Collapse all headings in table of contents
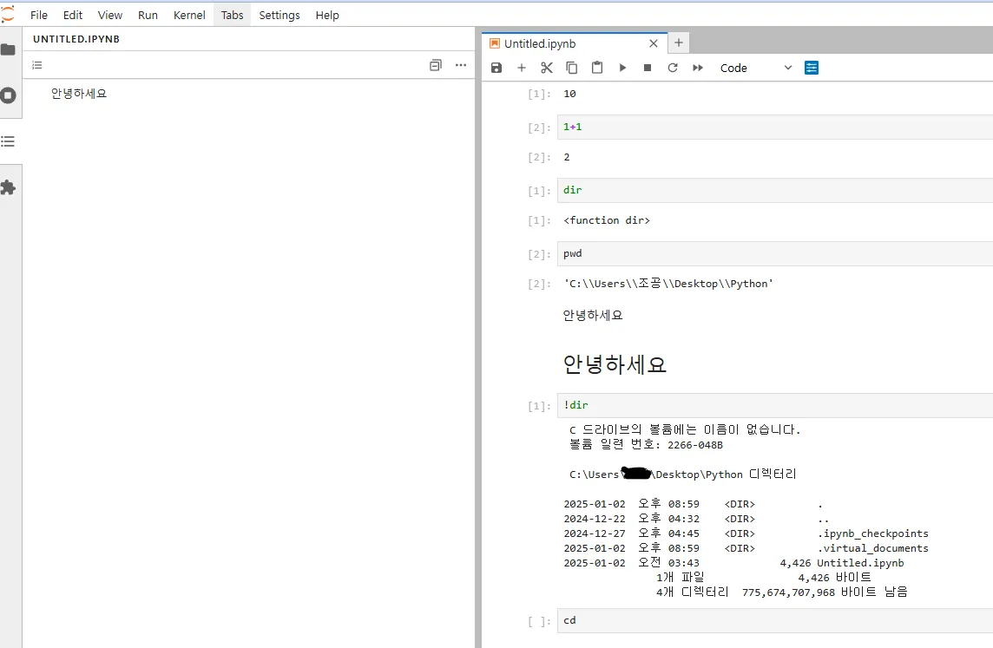The width and height of the screenshot is (993, 648). coord(435,65)
